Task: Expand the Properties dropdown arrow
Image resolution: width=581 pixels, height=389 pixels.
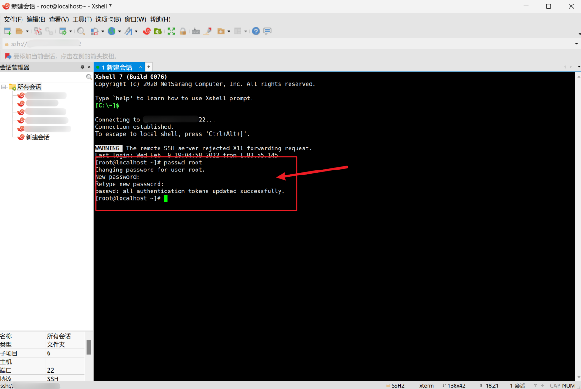Action: 71,31
